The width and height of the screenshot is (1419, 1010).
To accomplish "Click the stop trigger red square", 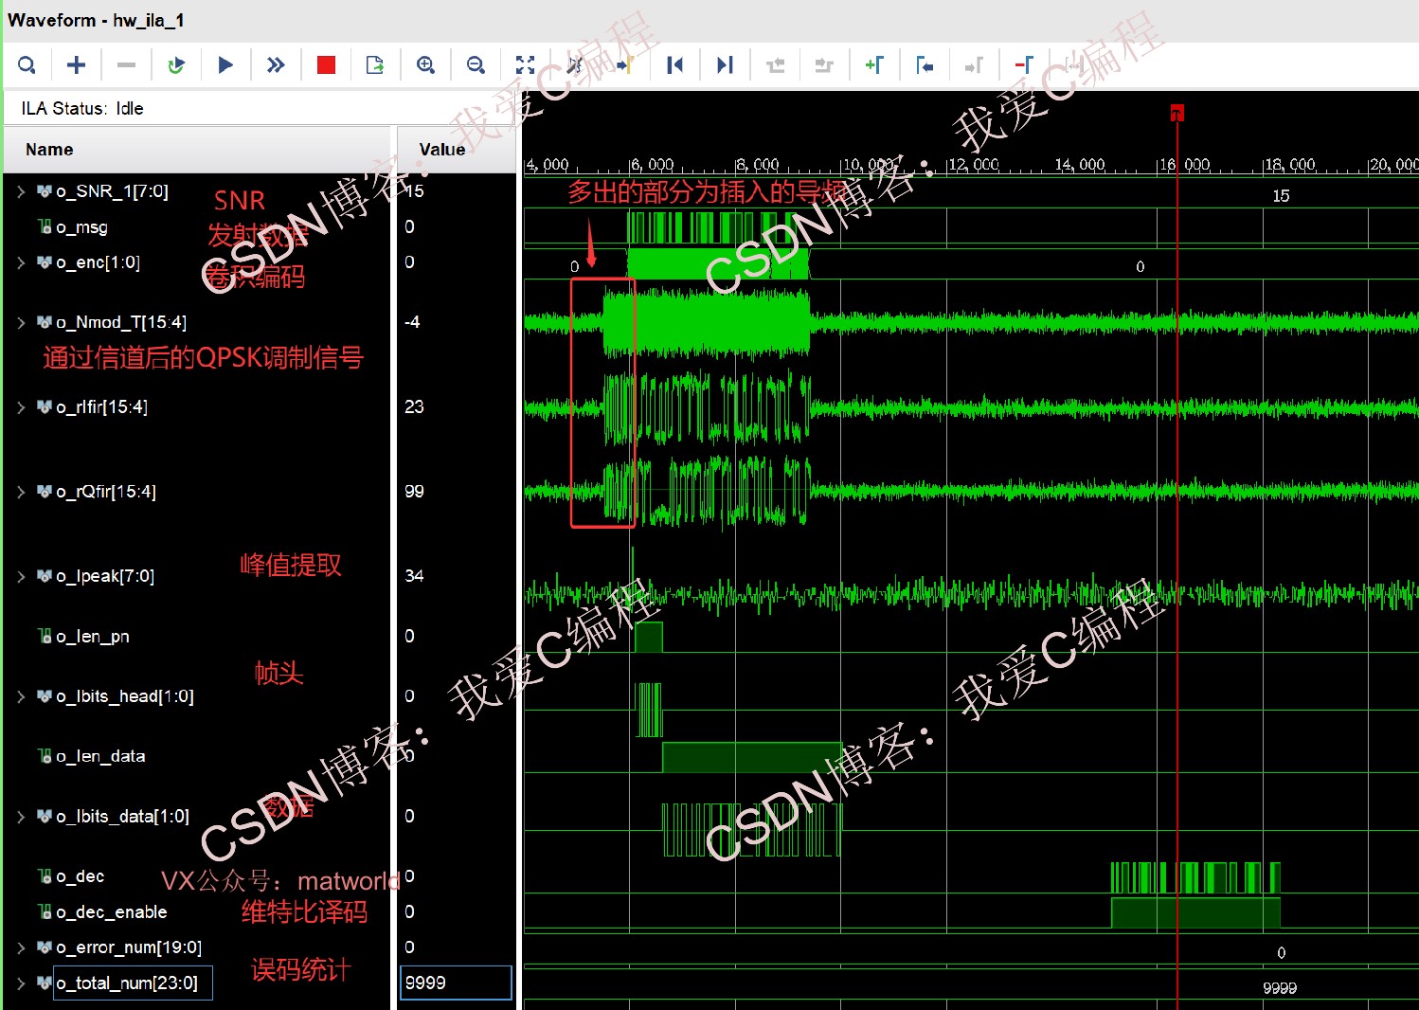I will (326, 64).
